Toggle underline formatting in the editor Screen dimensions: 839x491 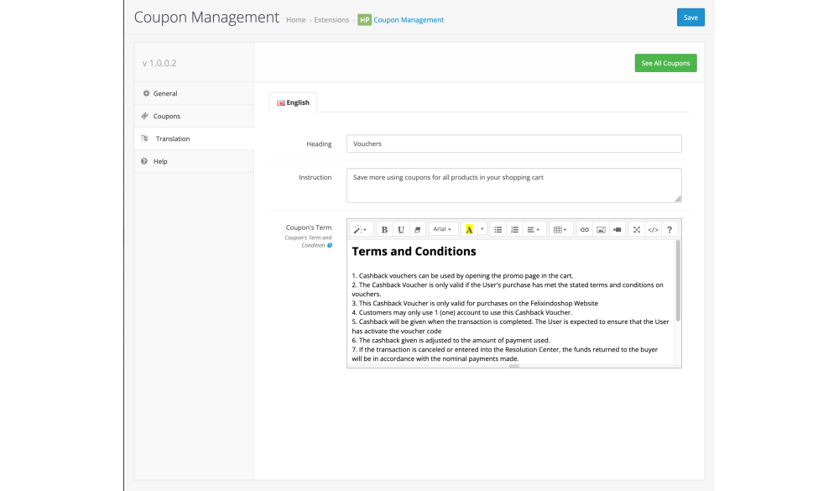(x=401, y=229)
